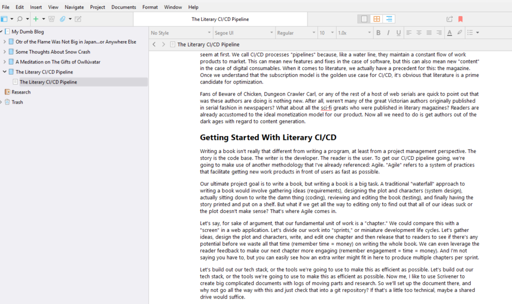Expand the Some Thoughts About Snow Crash folder
The image size is (512, 304).
click(4, 52)
